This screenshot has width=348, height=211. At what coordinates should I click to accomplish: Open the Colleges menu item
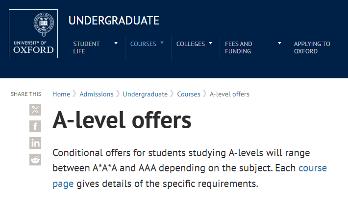pyautogui.click(x=190, y=44)
